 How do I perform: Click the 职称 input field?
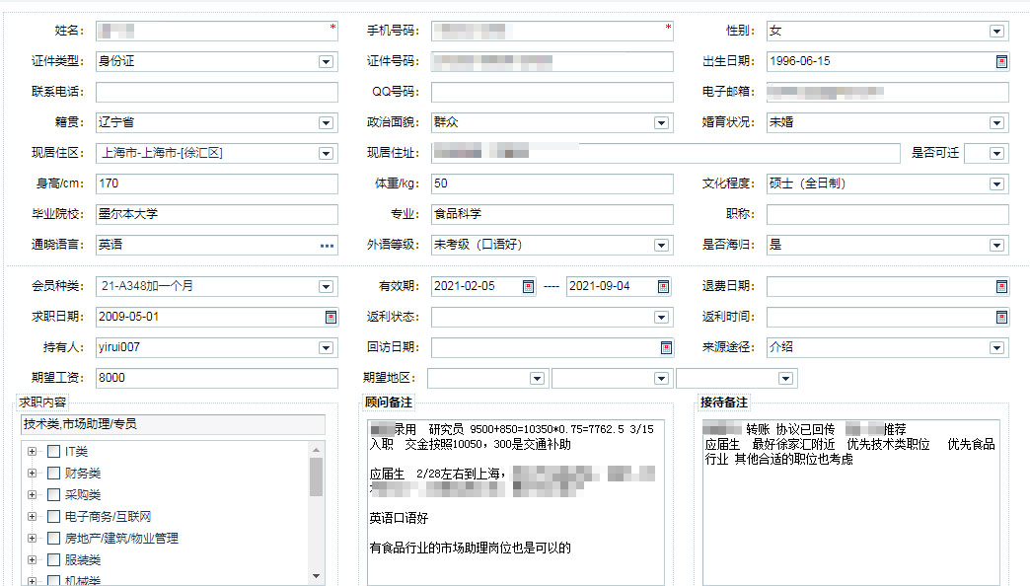(x=888, y=214)
